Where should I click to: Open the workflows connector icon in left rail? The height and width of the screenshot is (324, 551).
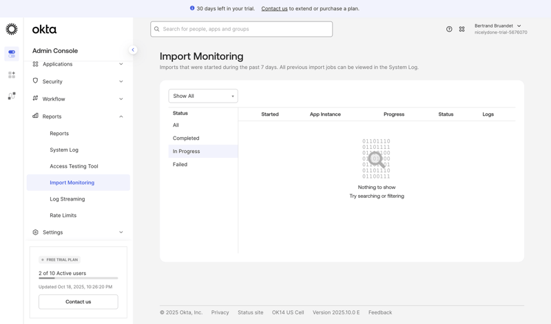coord(12,96)
